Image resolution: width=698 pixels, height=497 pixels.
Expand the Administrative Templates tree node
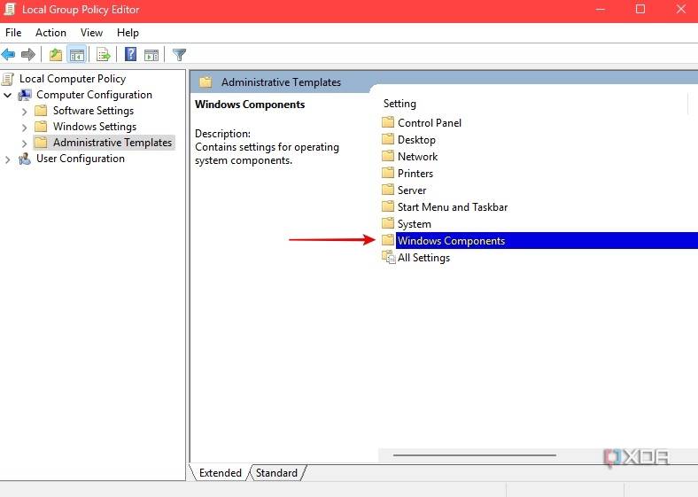(25, 144)
